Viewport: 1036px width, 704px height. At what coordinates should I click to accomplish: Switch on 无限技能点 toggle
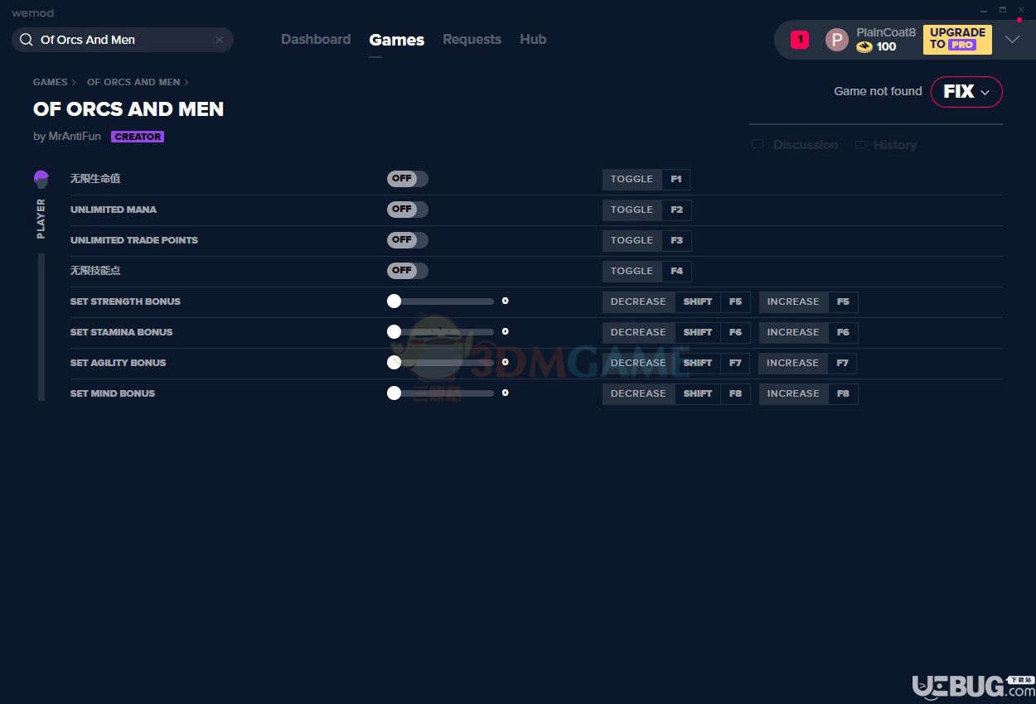point(408,271)
